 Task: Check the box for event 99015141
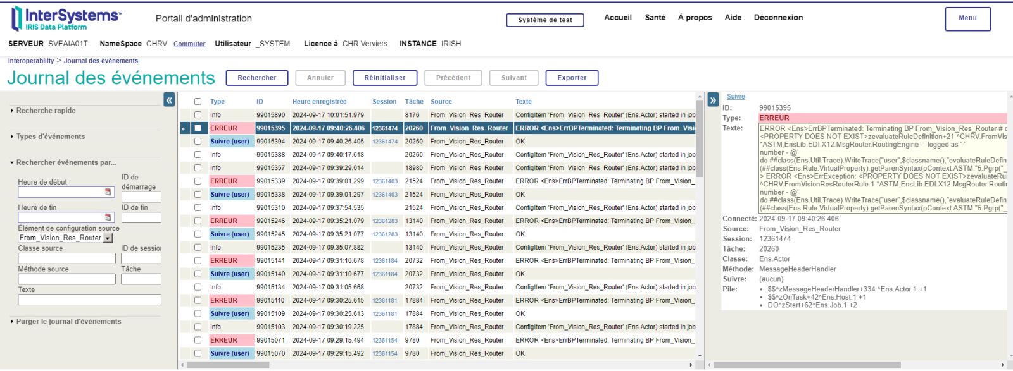(x=198, y=261)
